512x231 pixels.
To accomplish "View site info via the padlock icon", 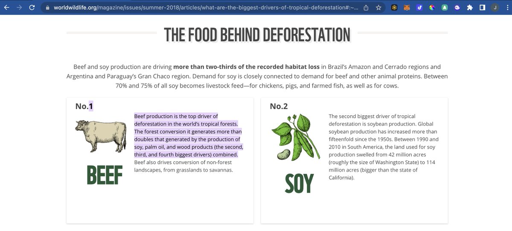I will (x=47, y=8).
